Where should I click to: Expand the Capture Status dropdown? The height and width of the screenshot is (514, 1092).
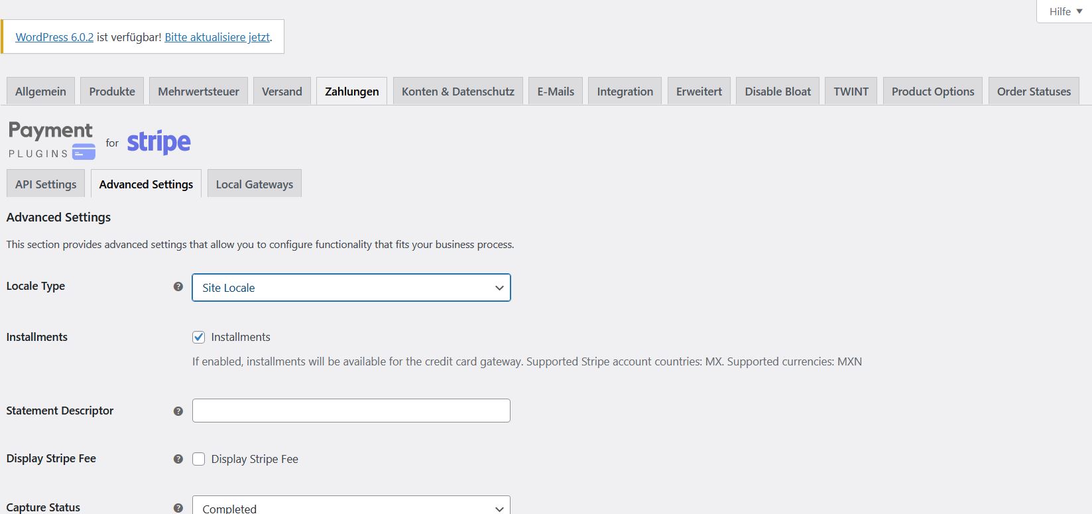click(351, 505)
